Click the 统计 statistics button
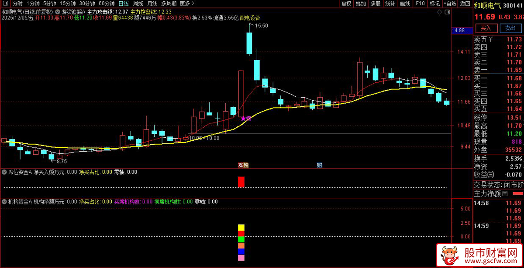Image resolution: width=524 pixels, height=268 pixels. 390,3
